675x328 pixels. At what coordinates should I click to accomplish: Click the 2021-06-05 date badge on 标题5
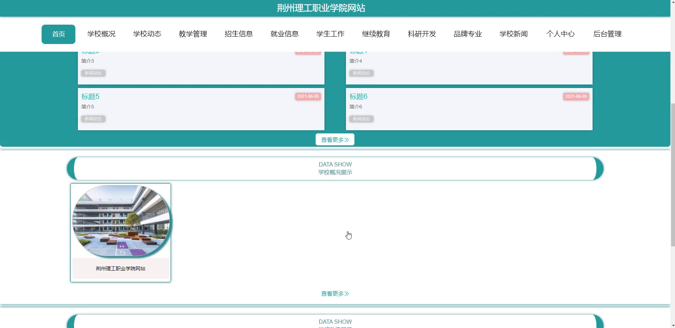[x=308, y=96]
